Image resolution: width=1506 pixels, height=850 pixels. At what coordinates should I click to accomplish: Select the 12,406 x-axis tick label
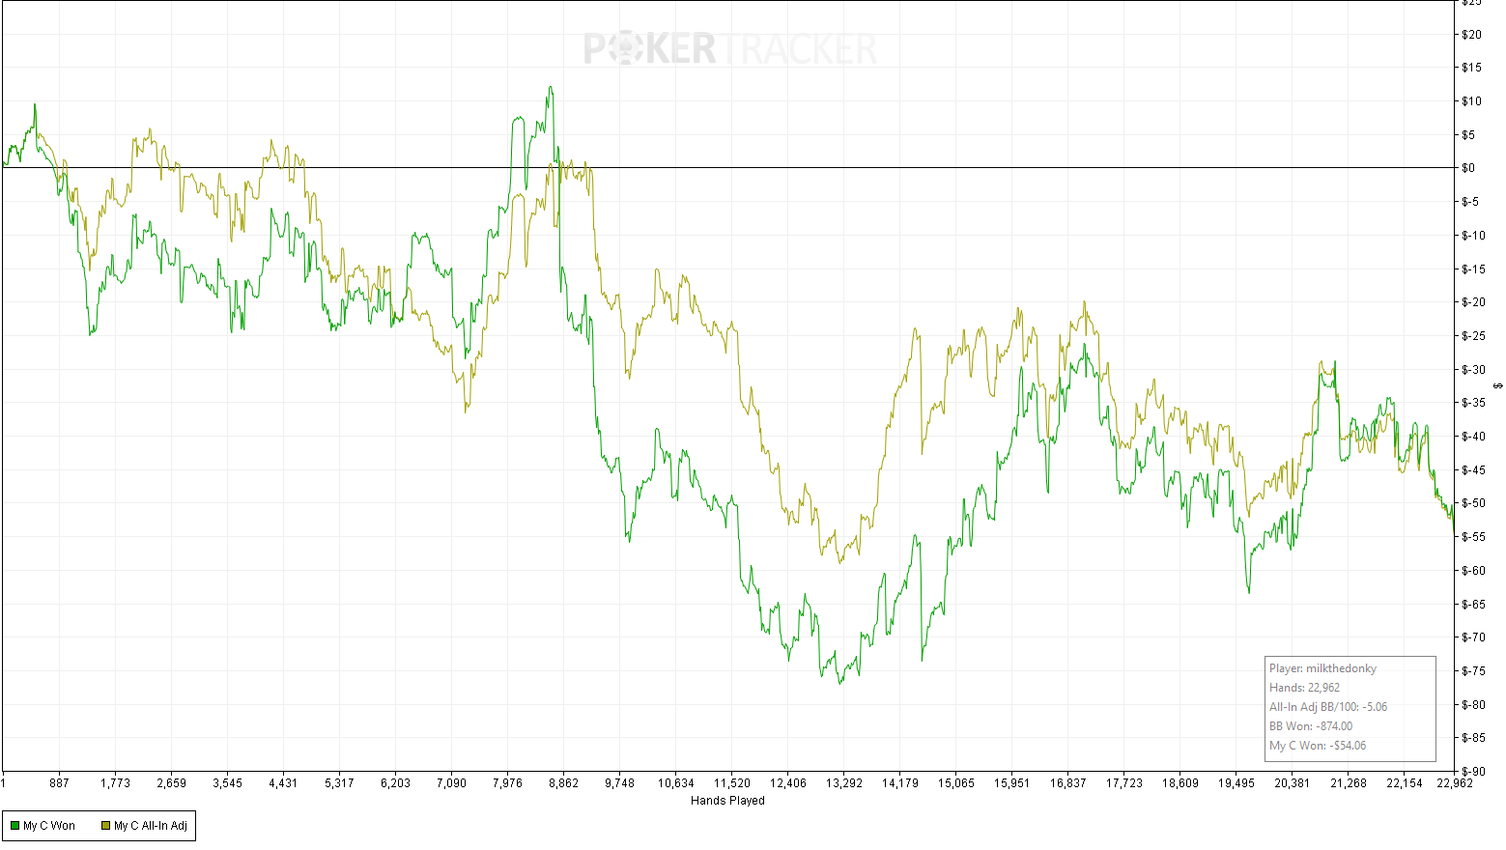(x=788, y=783)
